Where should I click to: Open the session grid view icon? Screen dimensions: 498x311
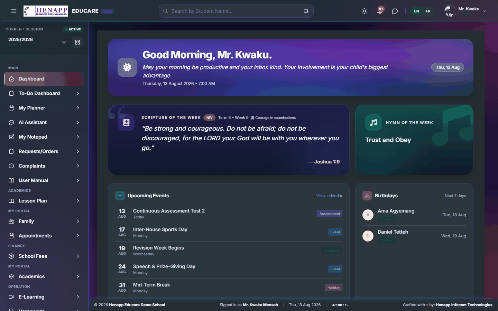pos(77,42)
